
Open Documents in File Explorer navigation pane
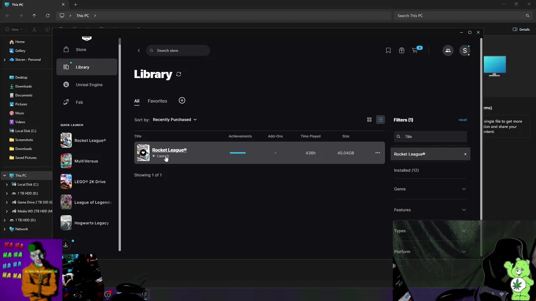23,95
